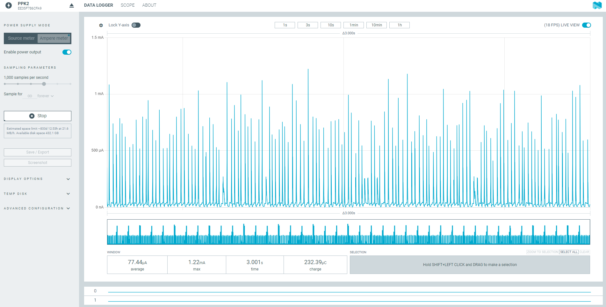The height and width of the screenshot is (307, 606).
Task: Toggle Lock Y-axis switch
Action: click(x=136, y=25)
